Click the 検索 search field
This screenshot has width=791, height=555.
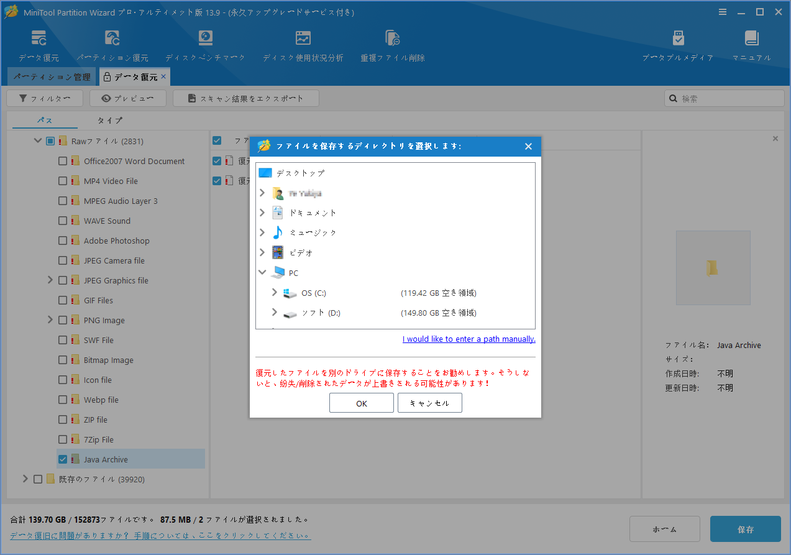pyautogui.click(x=724, y=98)
